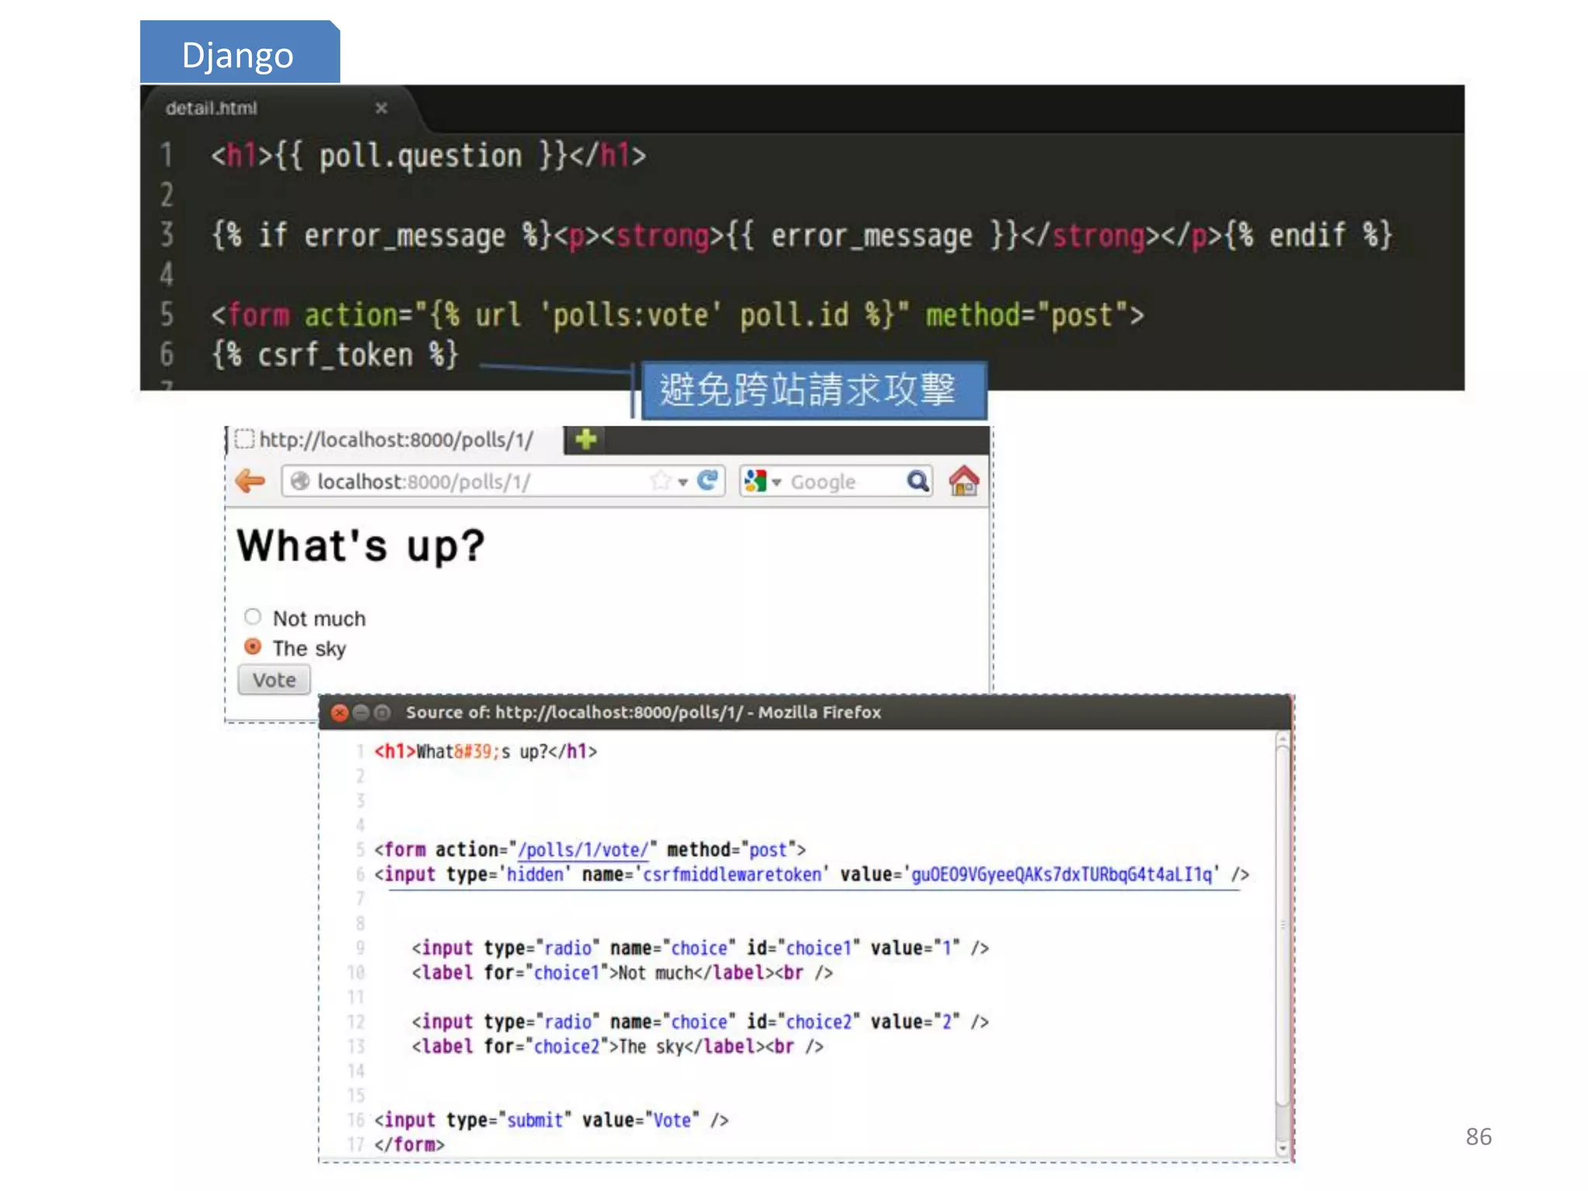Select the "Not much" radio option
Image resolution: width=1588 pixels, height=1191 pixels.
point(253,617)
